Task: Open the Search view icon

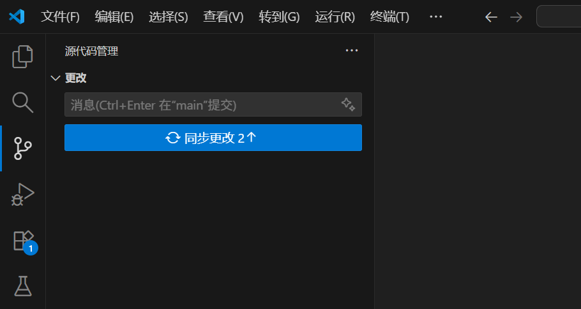Action: pyautogui.click(x=22, y=103)
